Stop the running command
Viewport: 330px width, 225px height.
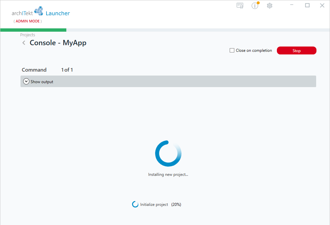[297, 50]
